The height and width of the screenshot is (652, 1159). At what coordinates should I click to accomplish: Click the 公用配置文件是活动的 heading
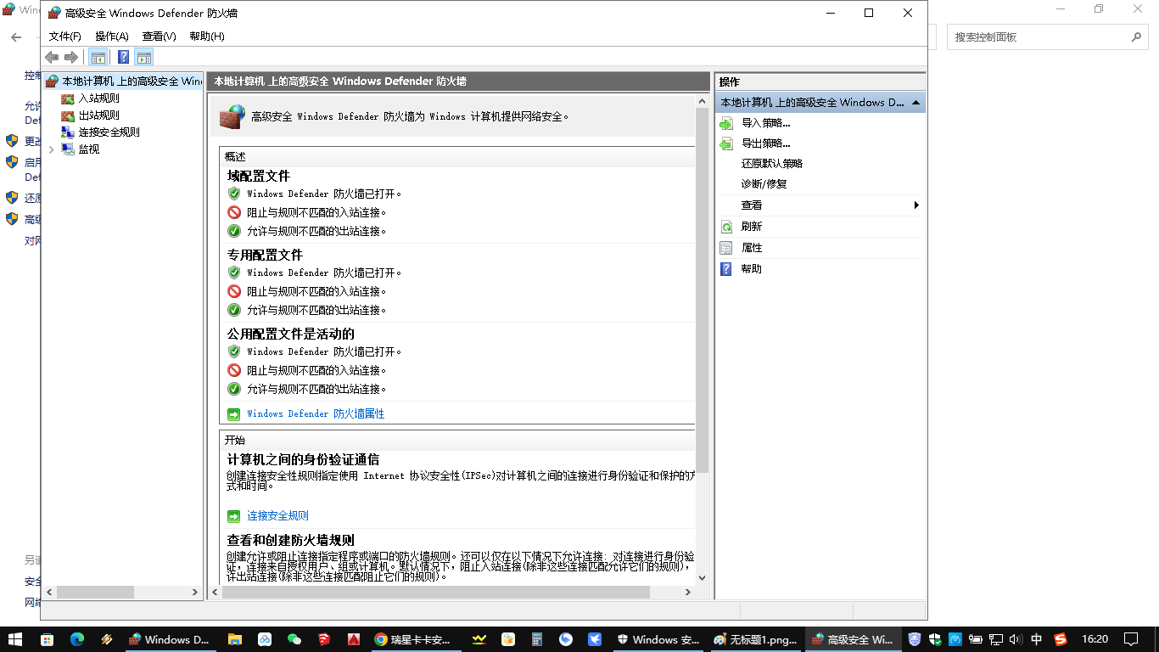point(291,334)
